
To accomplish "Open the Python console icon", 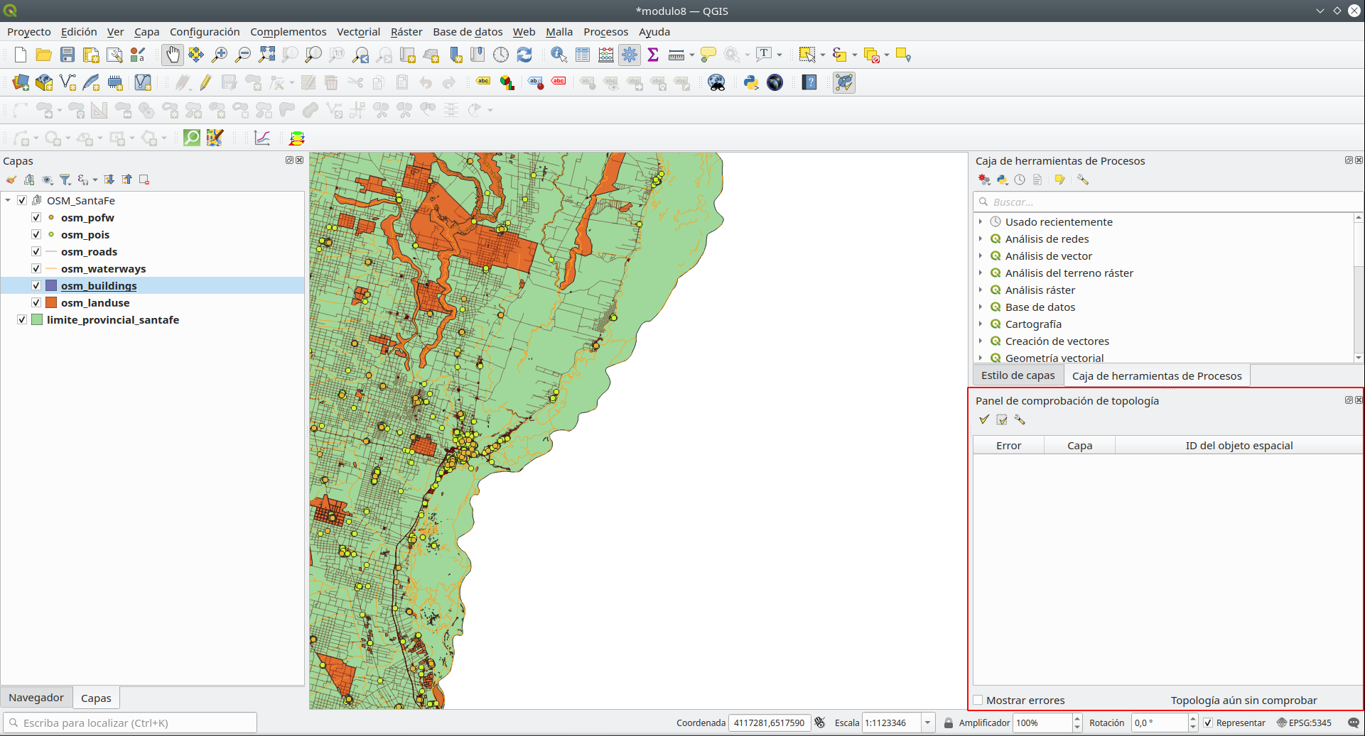I will 751,82.
